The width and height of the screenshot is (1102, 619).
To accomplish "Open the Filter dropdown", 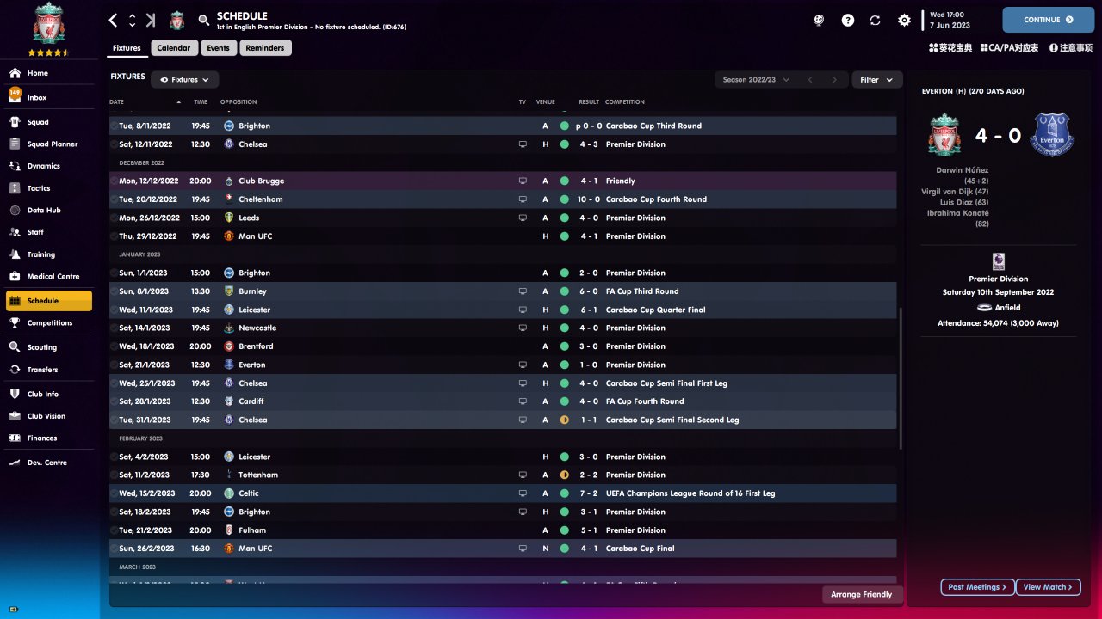I will pos(876,80).
